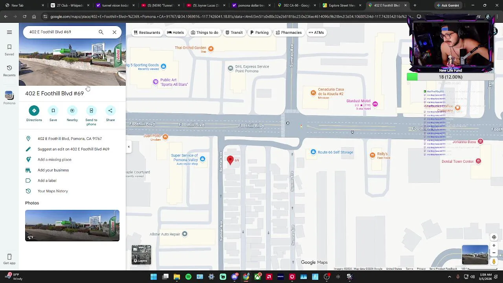Select the Hotels filter chip

click(175, 33)
